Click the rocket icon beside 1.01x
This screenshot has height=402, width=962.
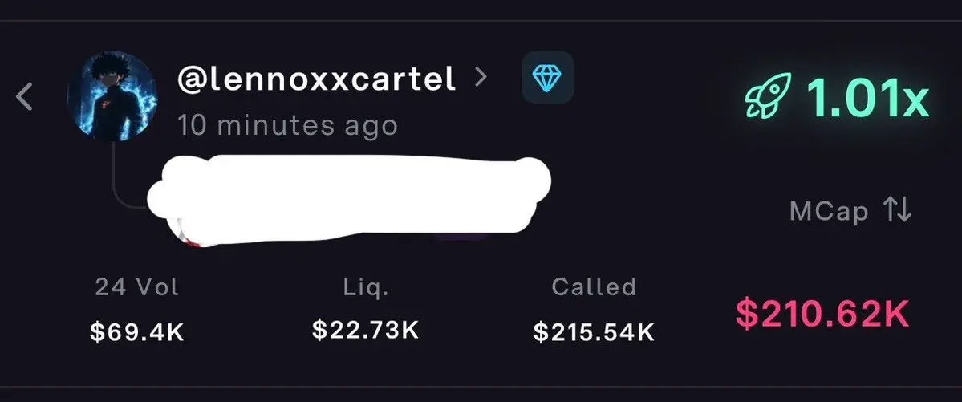point(768,95)
